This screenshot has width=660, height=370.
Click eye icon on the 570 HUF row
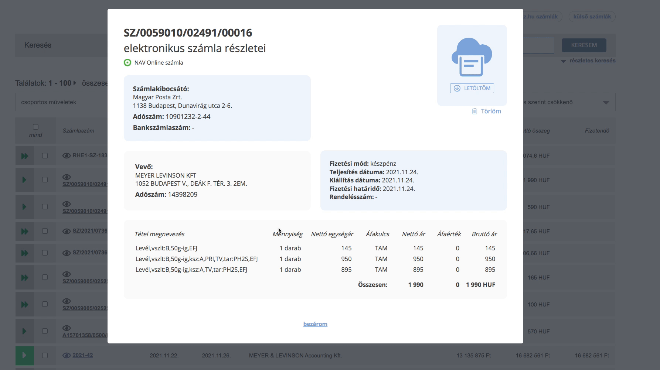pyautogui.click(x=67, y=328)
